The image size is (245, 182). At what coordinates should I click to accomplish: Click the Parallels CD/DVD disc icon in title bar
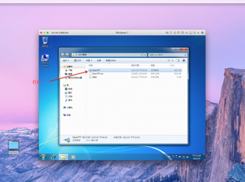(175, 32)
